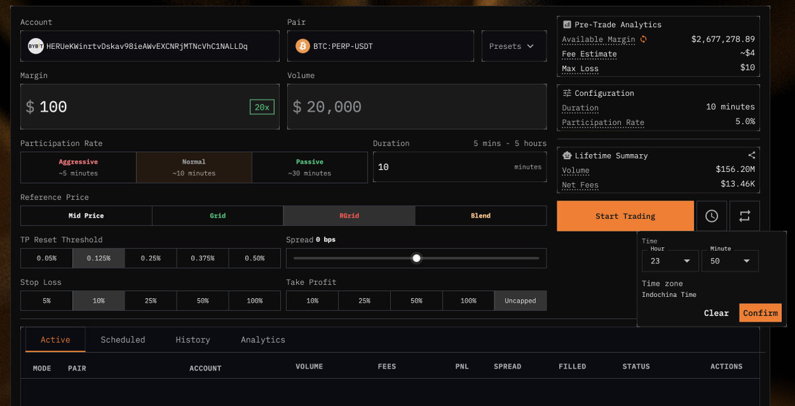Adjust the Spread bps slider handle
Screen dimensions: 795x406
(x=417, y=258)
